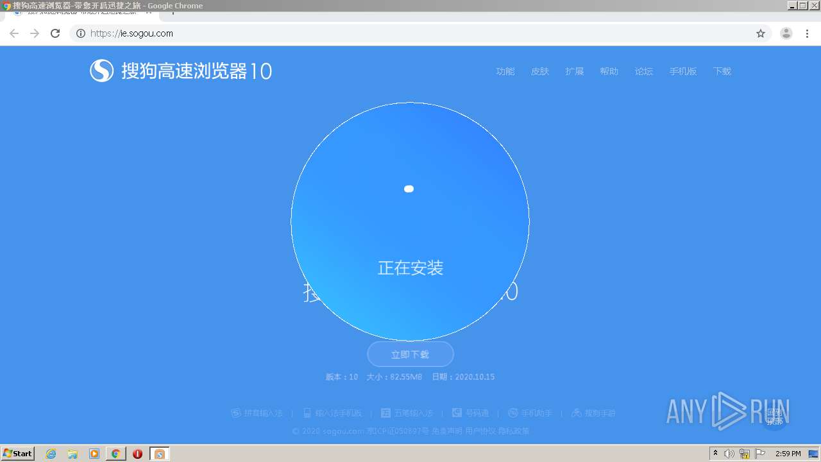This screenshot has width=821, height=462.
Task: Open the 输入法手机版 footer link
Action: pyautogui.click(x=332, y=413)
